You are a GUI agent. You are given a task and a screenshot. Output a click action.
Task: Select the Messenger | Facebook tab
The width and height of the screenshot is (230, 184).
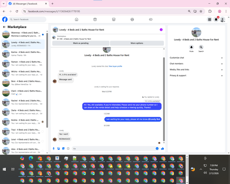28,4
